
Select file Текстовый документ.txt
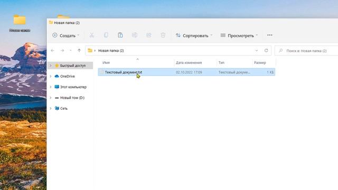point(123,72)
